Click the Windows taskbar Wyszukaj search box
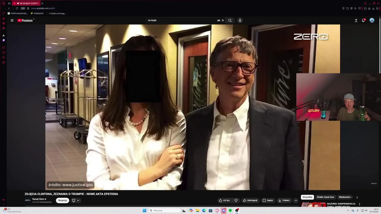The width and height of the screenshot is (381, 214). click(x=165, y=210)
